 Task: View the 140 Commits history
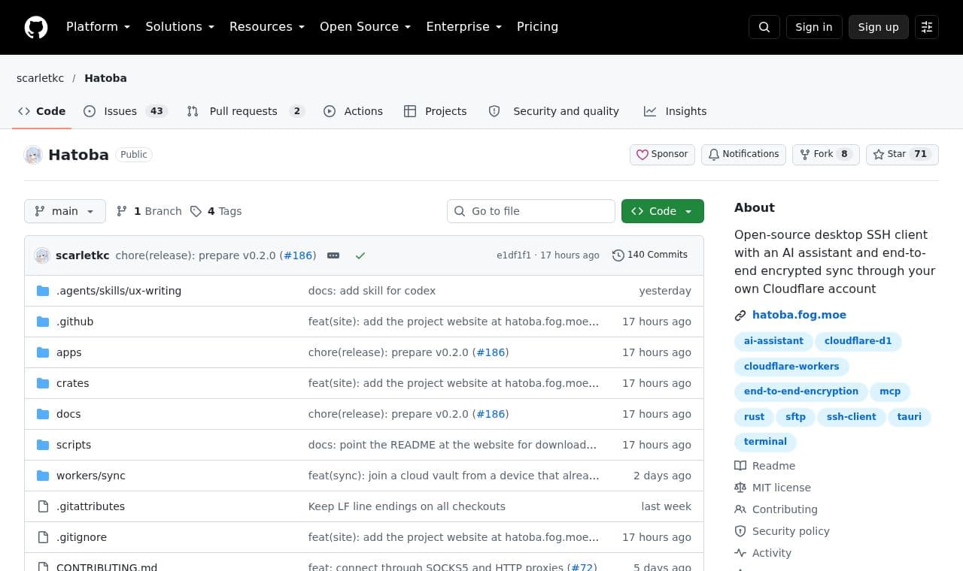coord(650,255)
